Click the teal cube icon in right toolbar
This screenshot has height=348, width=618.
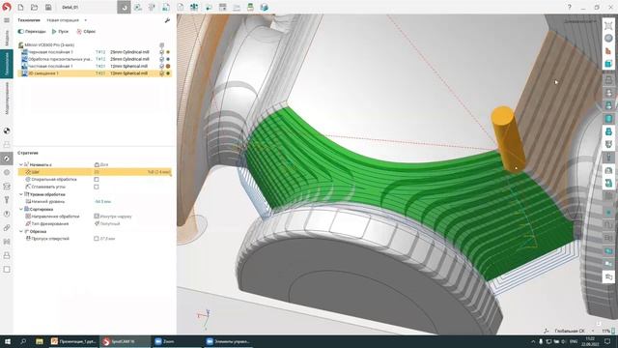(608, 64)
